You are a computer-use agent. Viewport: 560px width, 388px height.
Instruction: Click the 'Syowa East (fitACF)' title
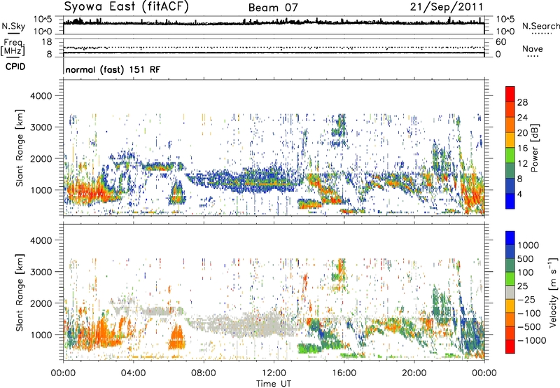point(127,6)
